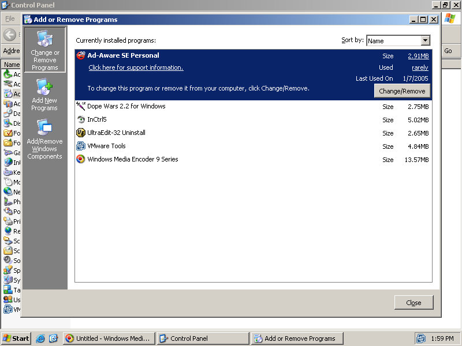Click the 2.91MB size link
Image resolution: width=462 pixels, height=346 pixels.
coord(418,56)
